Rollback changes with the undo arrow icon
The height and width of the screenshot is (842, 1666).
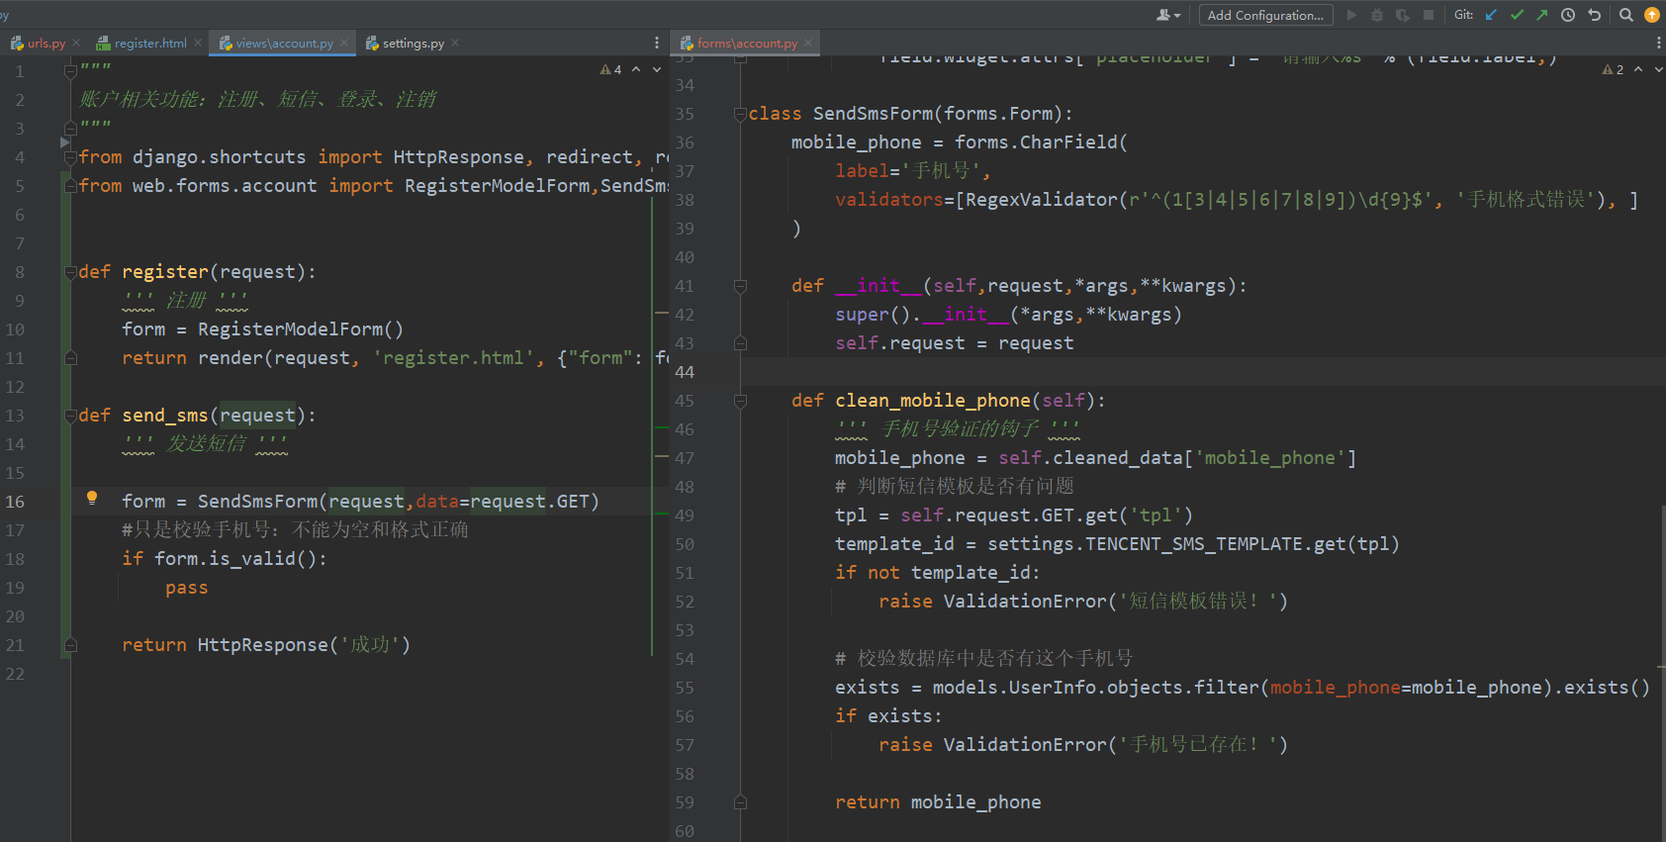click(x=1594, y=15)
